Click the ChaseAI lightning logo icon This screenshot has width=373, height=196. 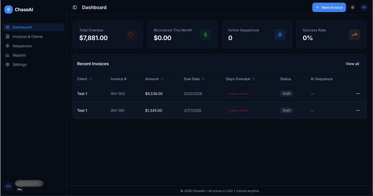coord(8,10)
